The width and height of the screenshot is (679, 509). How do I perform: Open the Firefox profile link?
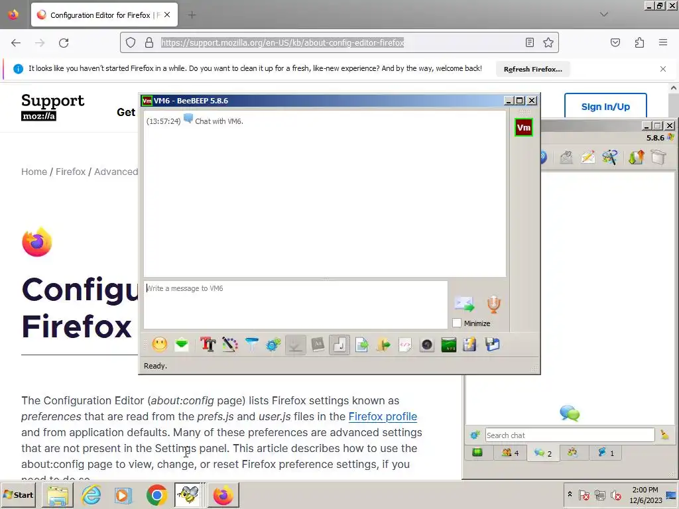[x=383, y=416]
